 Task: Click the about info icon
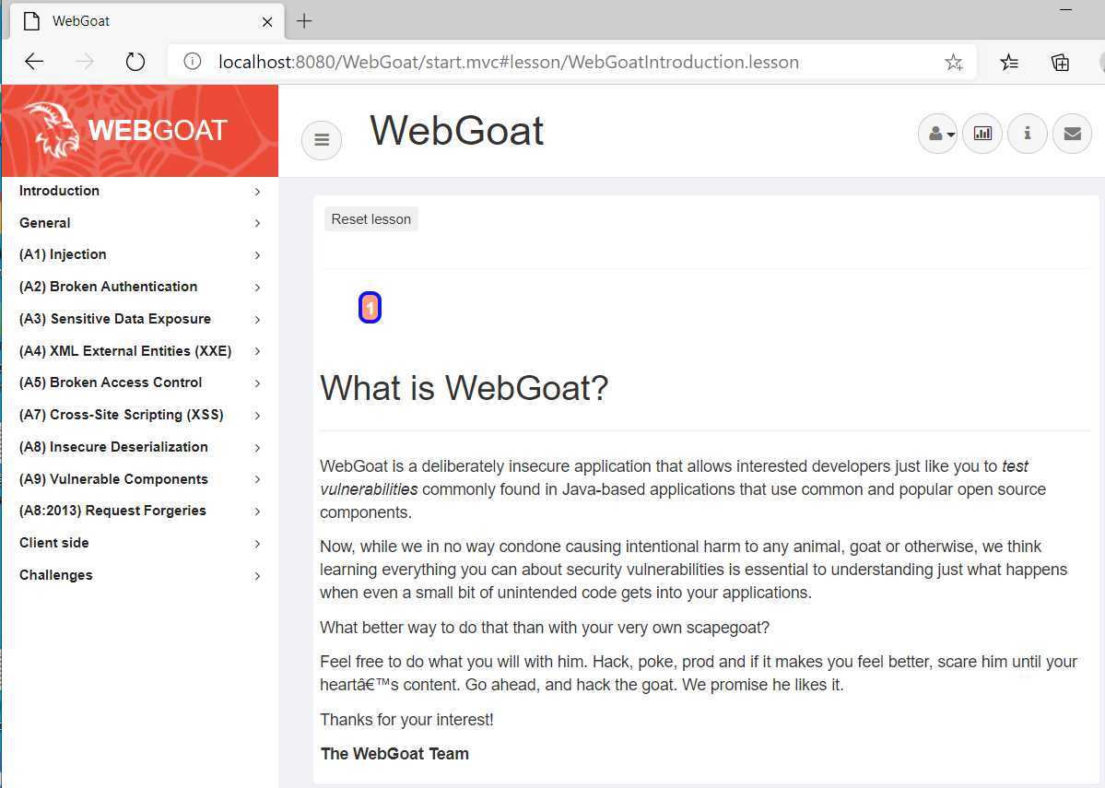pyautogui.click(x=1027, y=134)
